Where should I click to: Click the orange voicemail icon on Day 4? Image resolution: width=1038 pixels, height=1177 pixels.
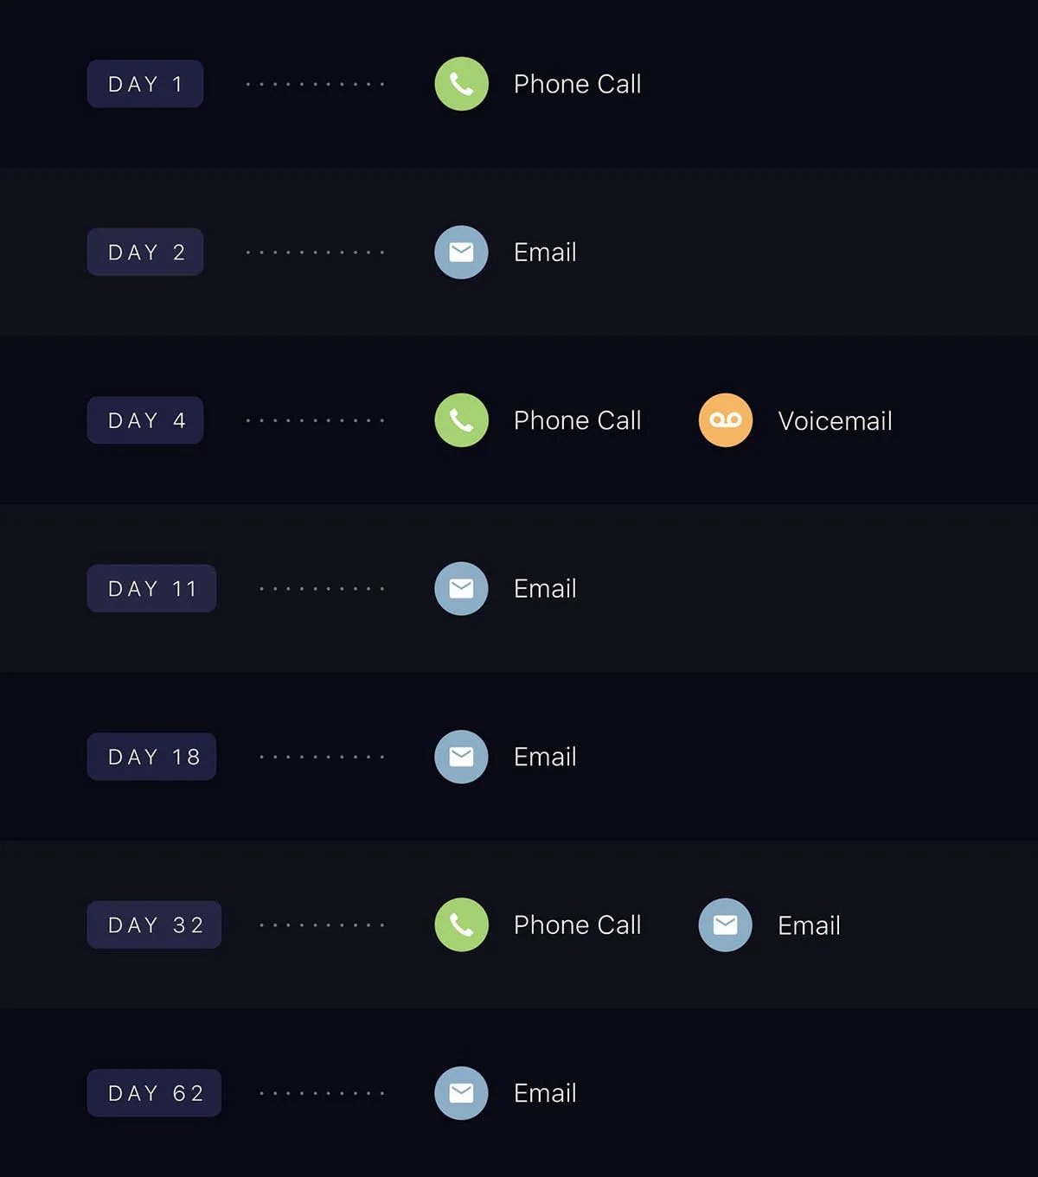point(726,420)
